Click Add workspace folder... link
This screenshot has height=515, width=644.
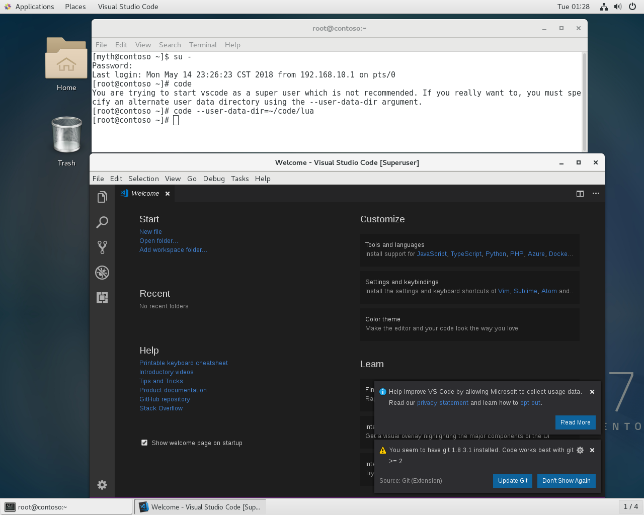point(173,250)
